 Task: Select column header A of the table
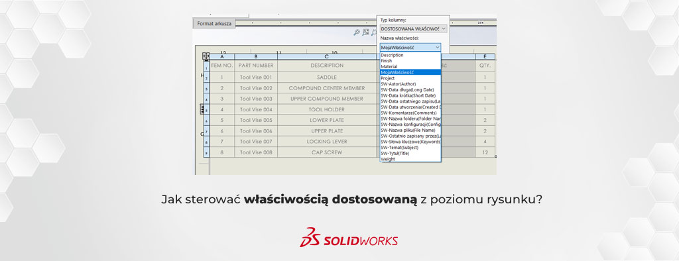pos(222,57)
